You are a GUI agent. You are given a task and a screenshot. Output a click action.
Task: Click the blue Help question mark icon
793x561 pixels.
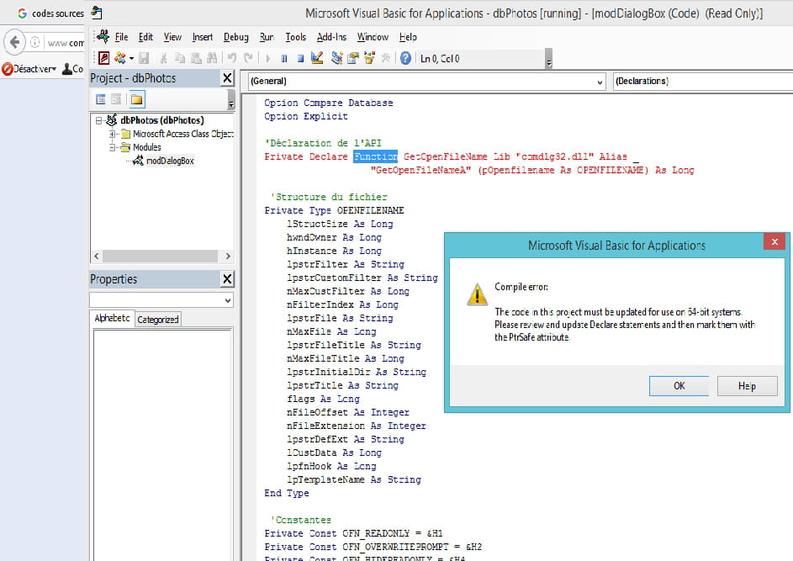point(405,58)
